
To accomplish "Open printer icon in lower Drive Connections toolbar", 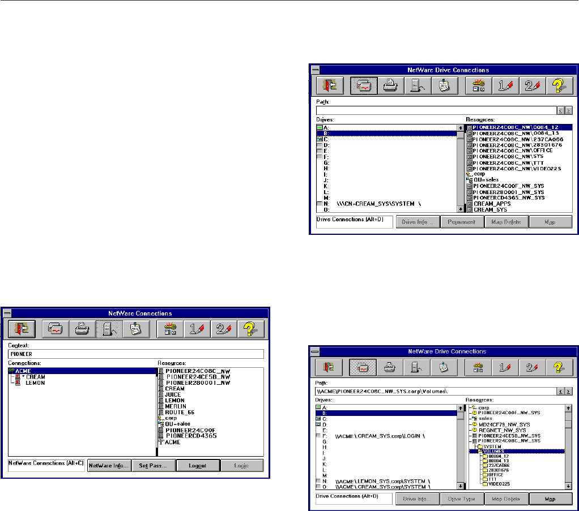I will [390, 367].
